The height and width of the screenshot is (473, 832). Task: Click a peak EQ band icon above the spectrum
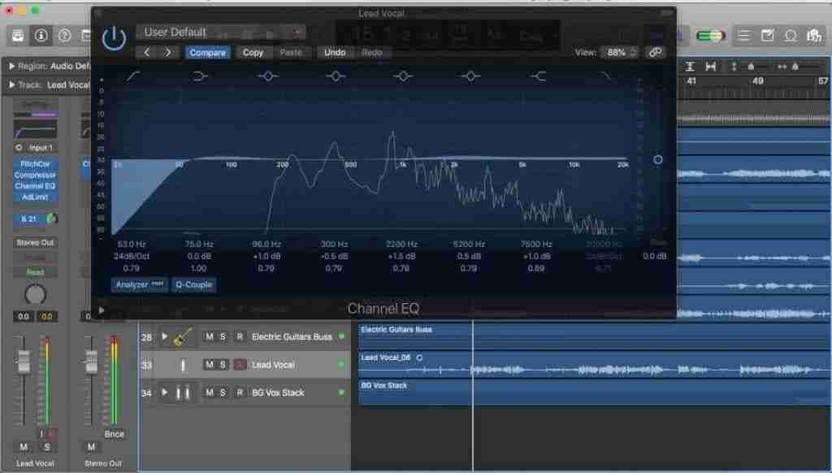[x=336, y=76]
